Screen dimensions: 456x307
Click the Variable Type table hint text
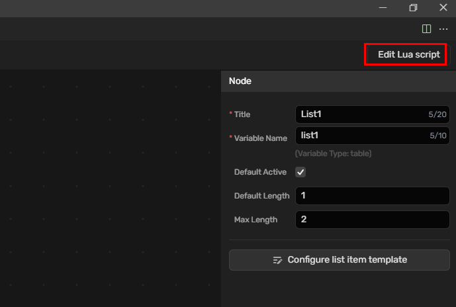pyautogui.click(x=333, y=153)
